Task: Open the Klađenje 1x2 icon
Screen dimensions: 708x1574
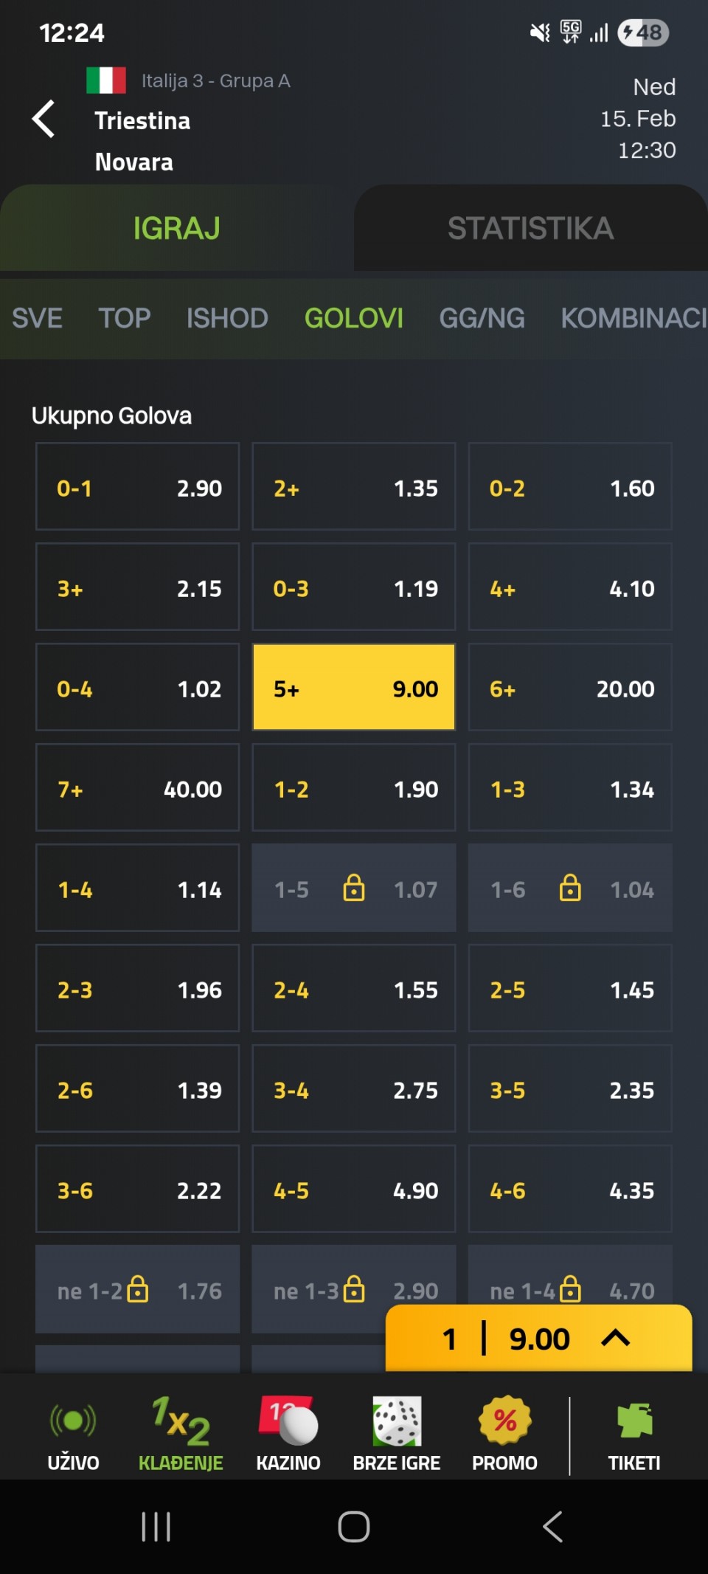Action: pyautogui.click(x=181, y=1422)
